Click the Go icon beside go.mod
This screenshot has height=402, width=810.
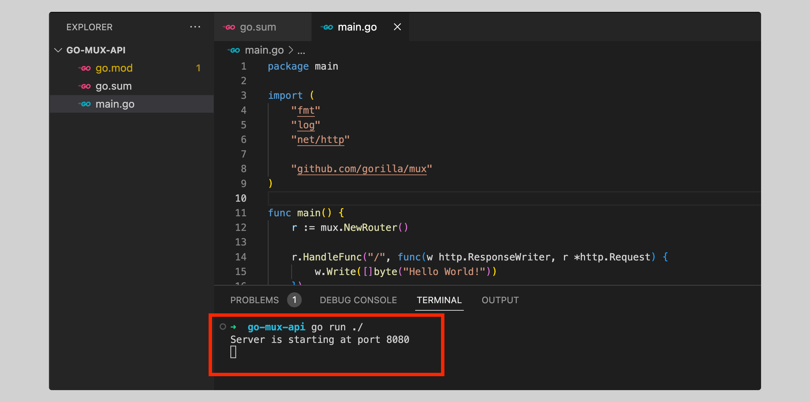[x=85, y=68]
